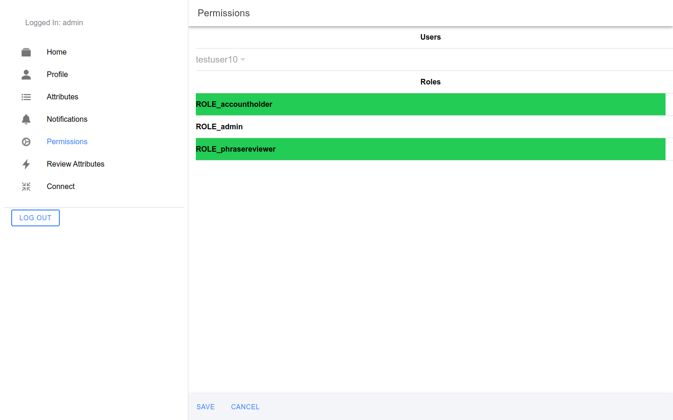Select Review Attributes in the sidebar
This screenshot has height=420, width=673.
tap(75, 164)
